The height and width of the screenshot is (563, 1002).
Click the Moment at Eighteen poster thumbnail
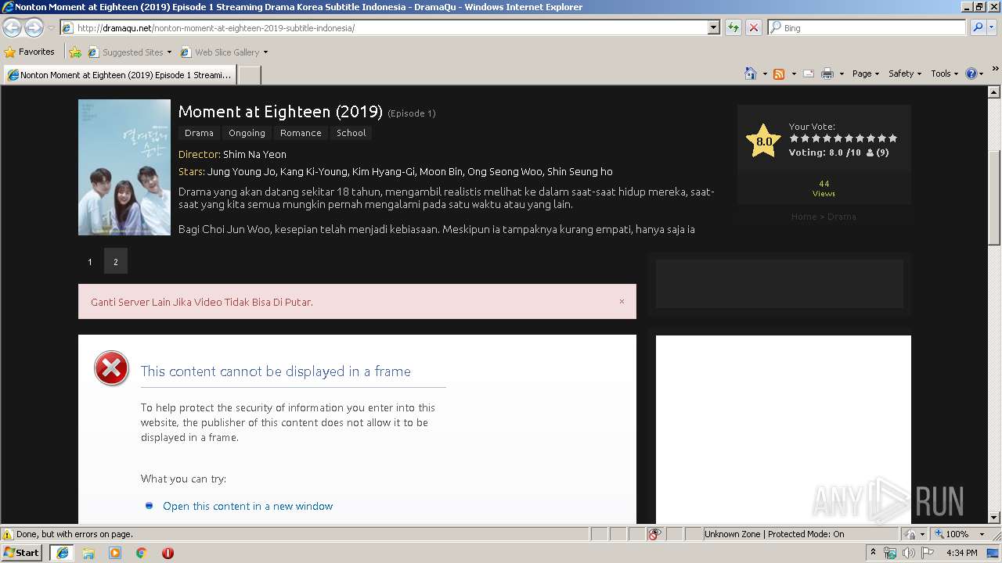pos(124,167)
